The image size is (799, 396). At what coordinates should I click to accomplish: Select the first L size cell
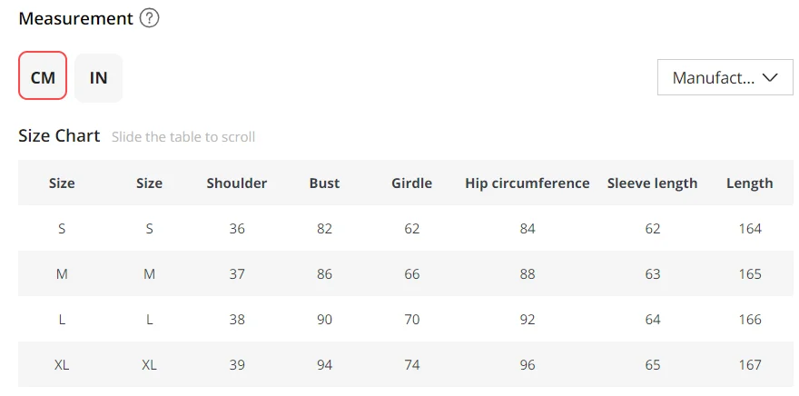62,319
